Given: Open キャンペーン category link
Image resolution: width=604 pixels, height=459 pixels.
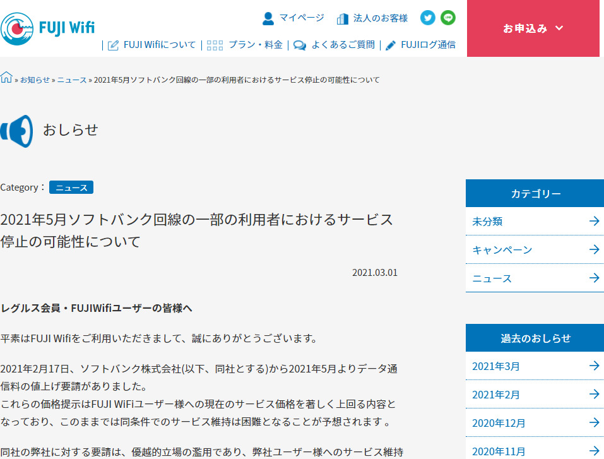Looking at the screenshot, I should tap(502, 250).
